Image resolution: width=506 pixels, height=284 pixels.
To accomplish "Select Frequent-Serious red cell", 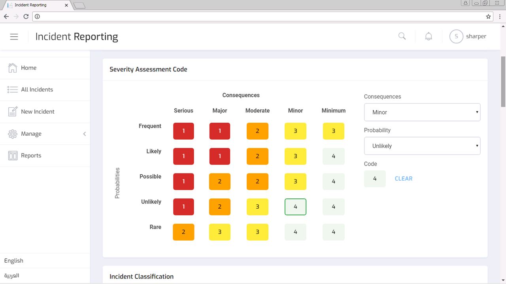I will [x=183, y=131].
